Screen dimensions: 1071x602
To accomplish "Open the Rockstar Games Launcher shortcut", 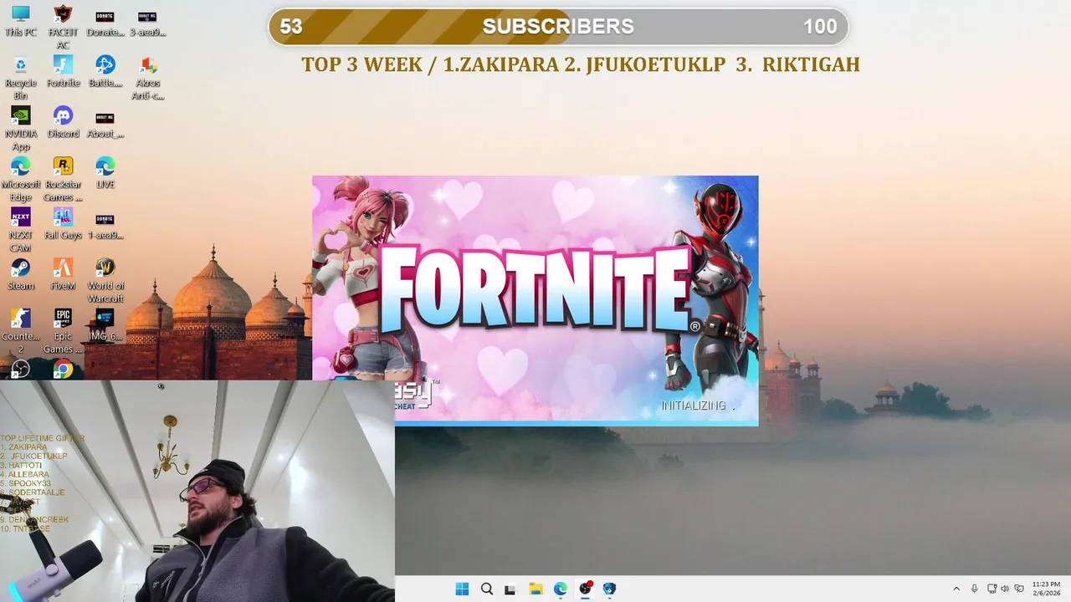I will tap(63, 180).
